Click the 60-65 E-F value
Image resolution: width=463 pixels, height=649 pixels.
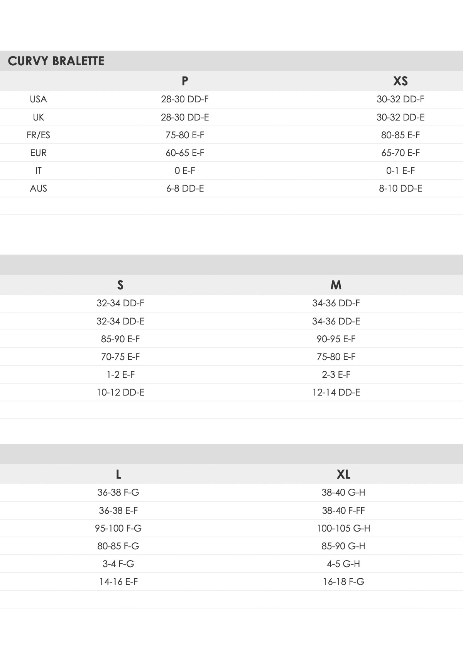185,153
